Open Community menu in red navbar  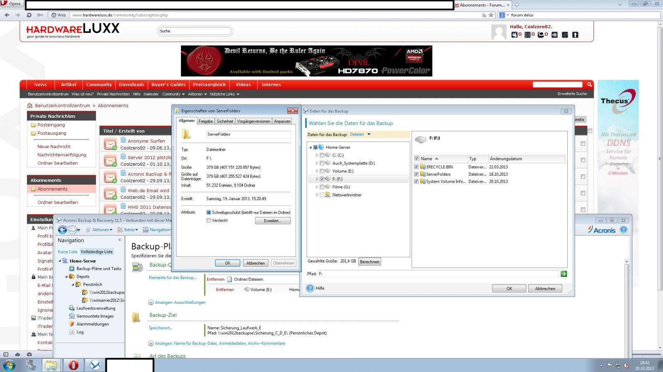point(99,84)
